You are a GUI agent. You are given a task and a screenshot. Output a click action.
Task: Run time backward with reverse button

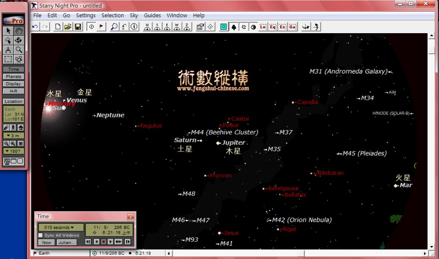(x=97, y=242)
